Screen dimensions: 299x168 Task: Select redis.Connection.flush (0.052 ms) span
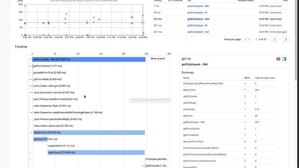(x=52, y=106)
